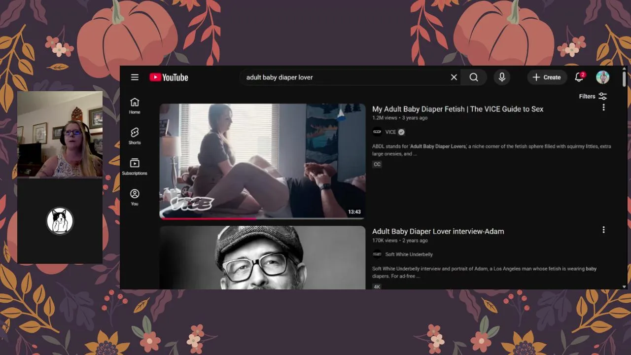Click the CC badge on VICE result
The image size is (631, 355).
[377, 164]
